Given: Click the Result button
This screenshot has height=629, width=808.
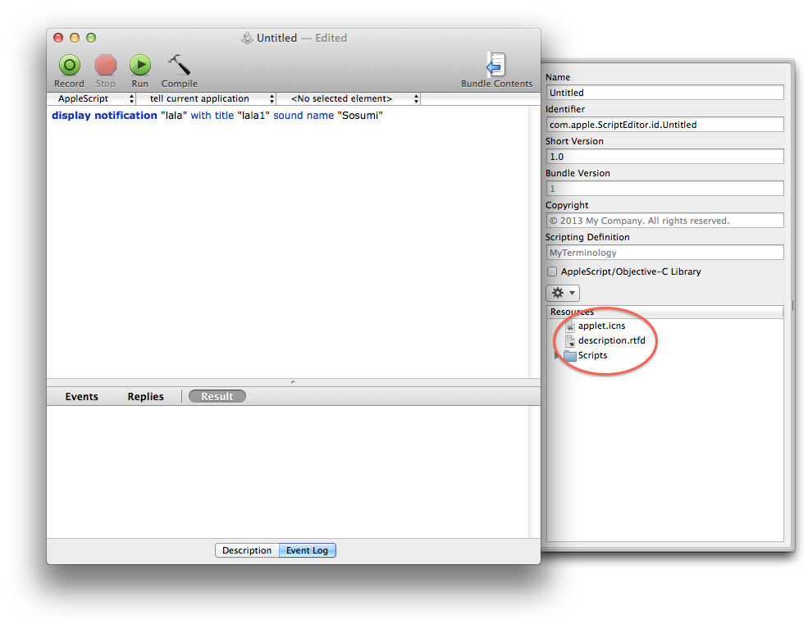Looking at the screenshot, I should tap(217, 396).
